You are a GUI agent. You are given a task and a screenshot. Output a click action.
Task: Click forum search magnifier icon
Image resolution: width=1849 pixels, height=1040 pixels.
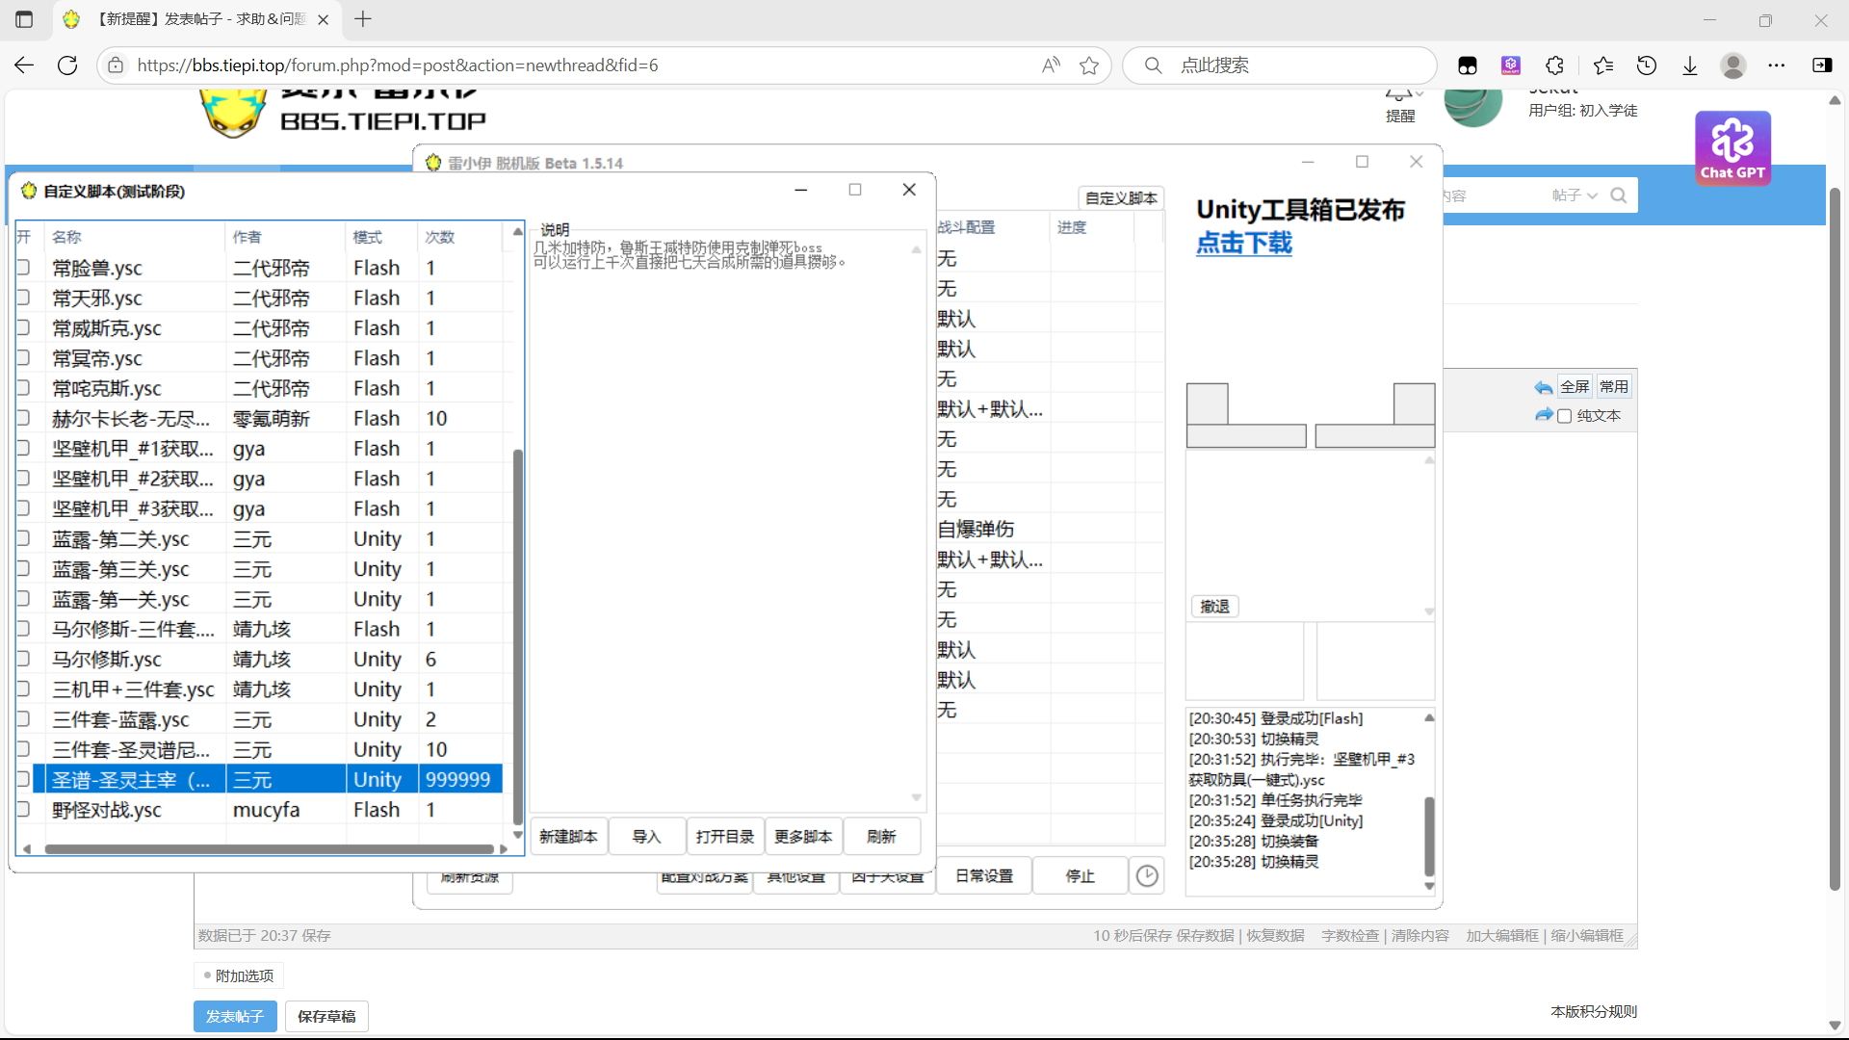1619,195
